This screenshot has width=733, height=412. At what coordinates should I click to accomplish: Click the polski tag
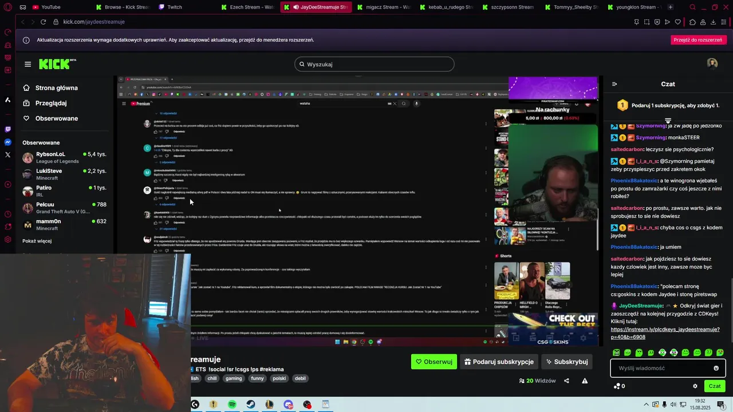tap(279, 378)
